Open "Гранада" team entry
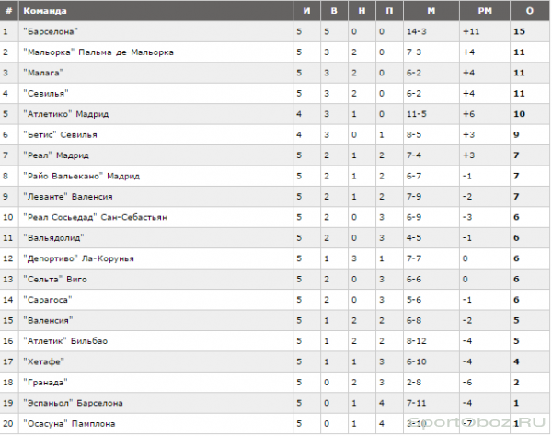552x436 pixels. click(x=45, y=382)
